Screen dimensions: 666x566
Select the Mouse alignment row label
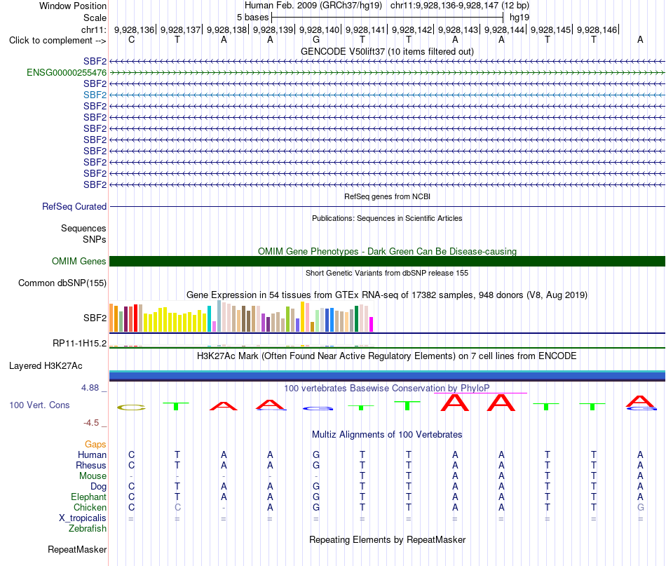point(93,476)
